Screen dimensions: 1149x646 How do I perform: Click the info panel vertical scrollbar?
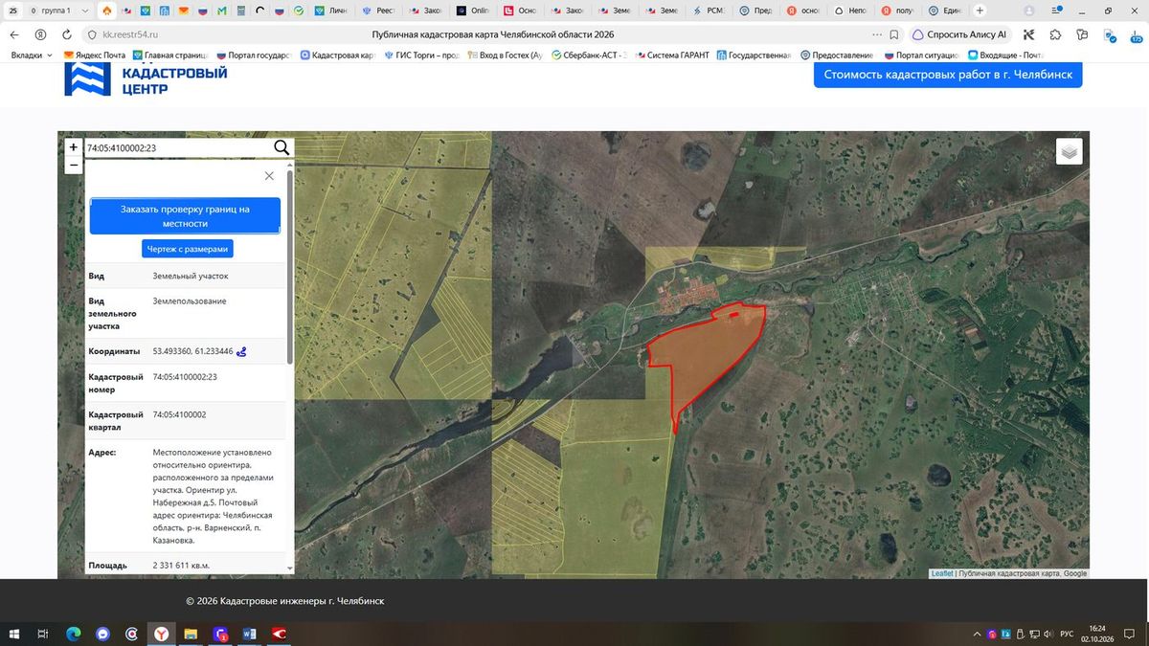[x=290, y=268]
